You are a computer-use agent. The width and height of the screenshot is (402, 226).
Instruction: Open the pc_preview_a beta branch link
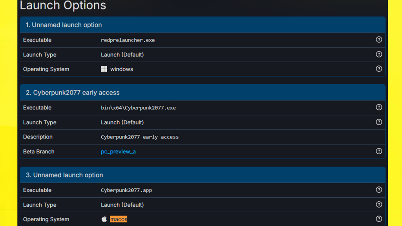click(x=118, y=152)
